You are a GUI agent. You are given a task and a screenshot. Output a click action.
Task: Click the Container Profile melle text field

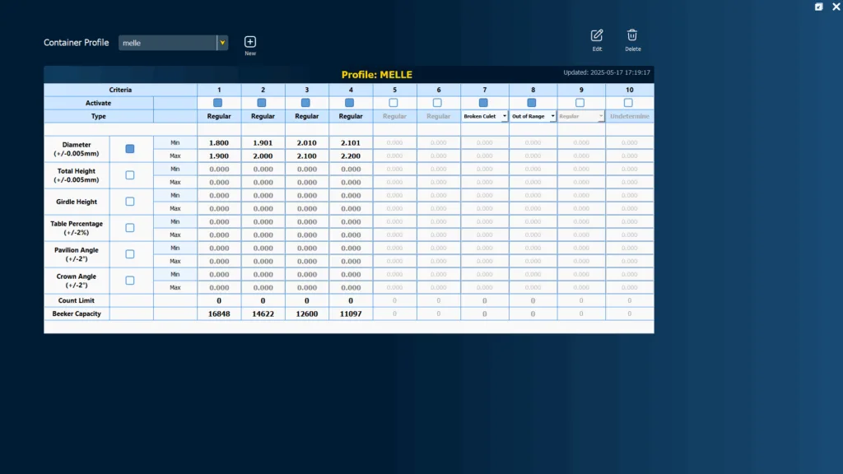click(x=168, y=43)
